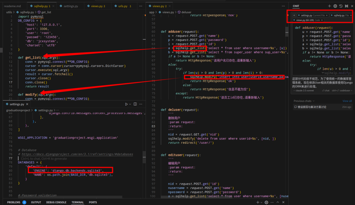Open more actions for left editor group
This screenshot has width=355, height=205.
click(141, 6)
